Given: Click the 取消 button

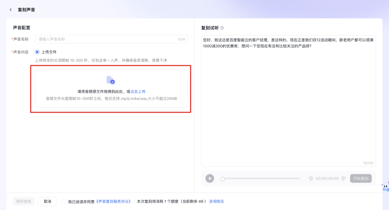Looking at the screenshot, I should tap(47, 202).
